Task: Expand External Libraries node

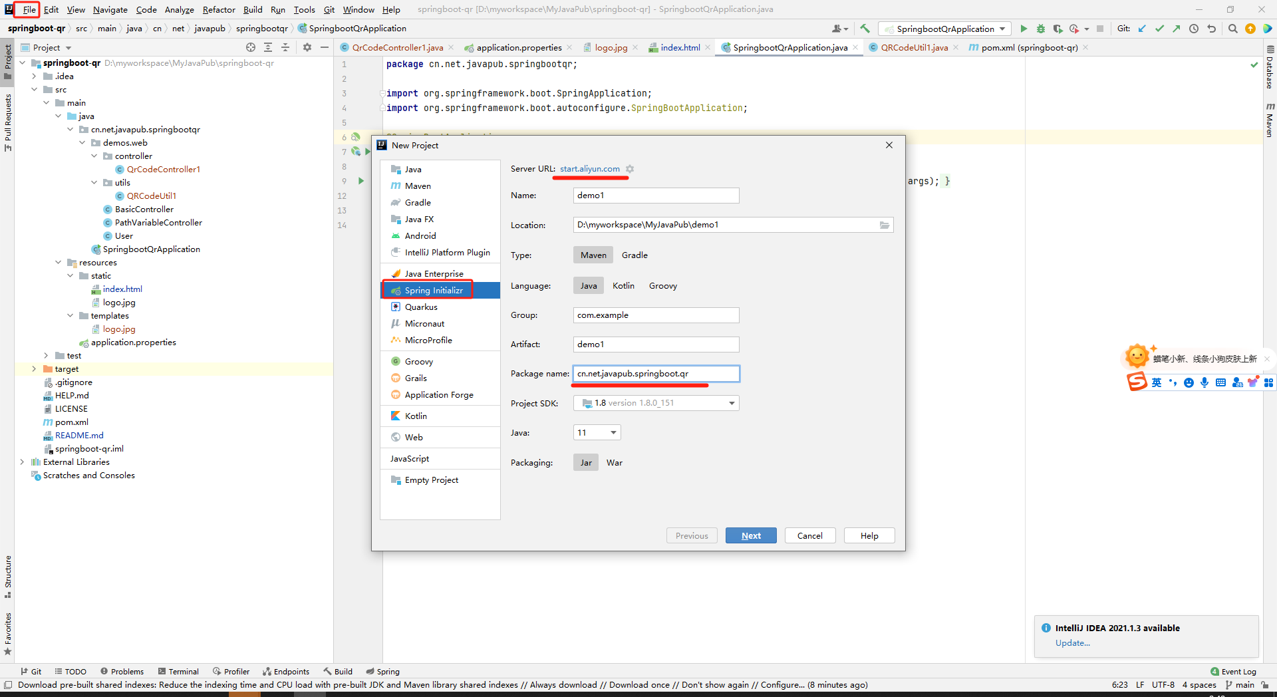Action: tap(22, 462)
